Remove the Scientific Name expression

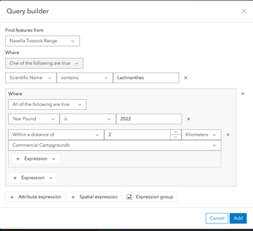[x=186, y=78]
